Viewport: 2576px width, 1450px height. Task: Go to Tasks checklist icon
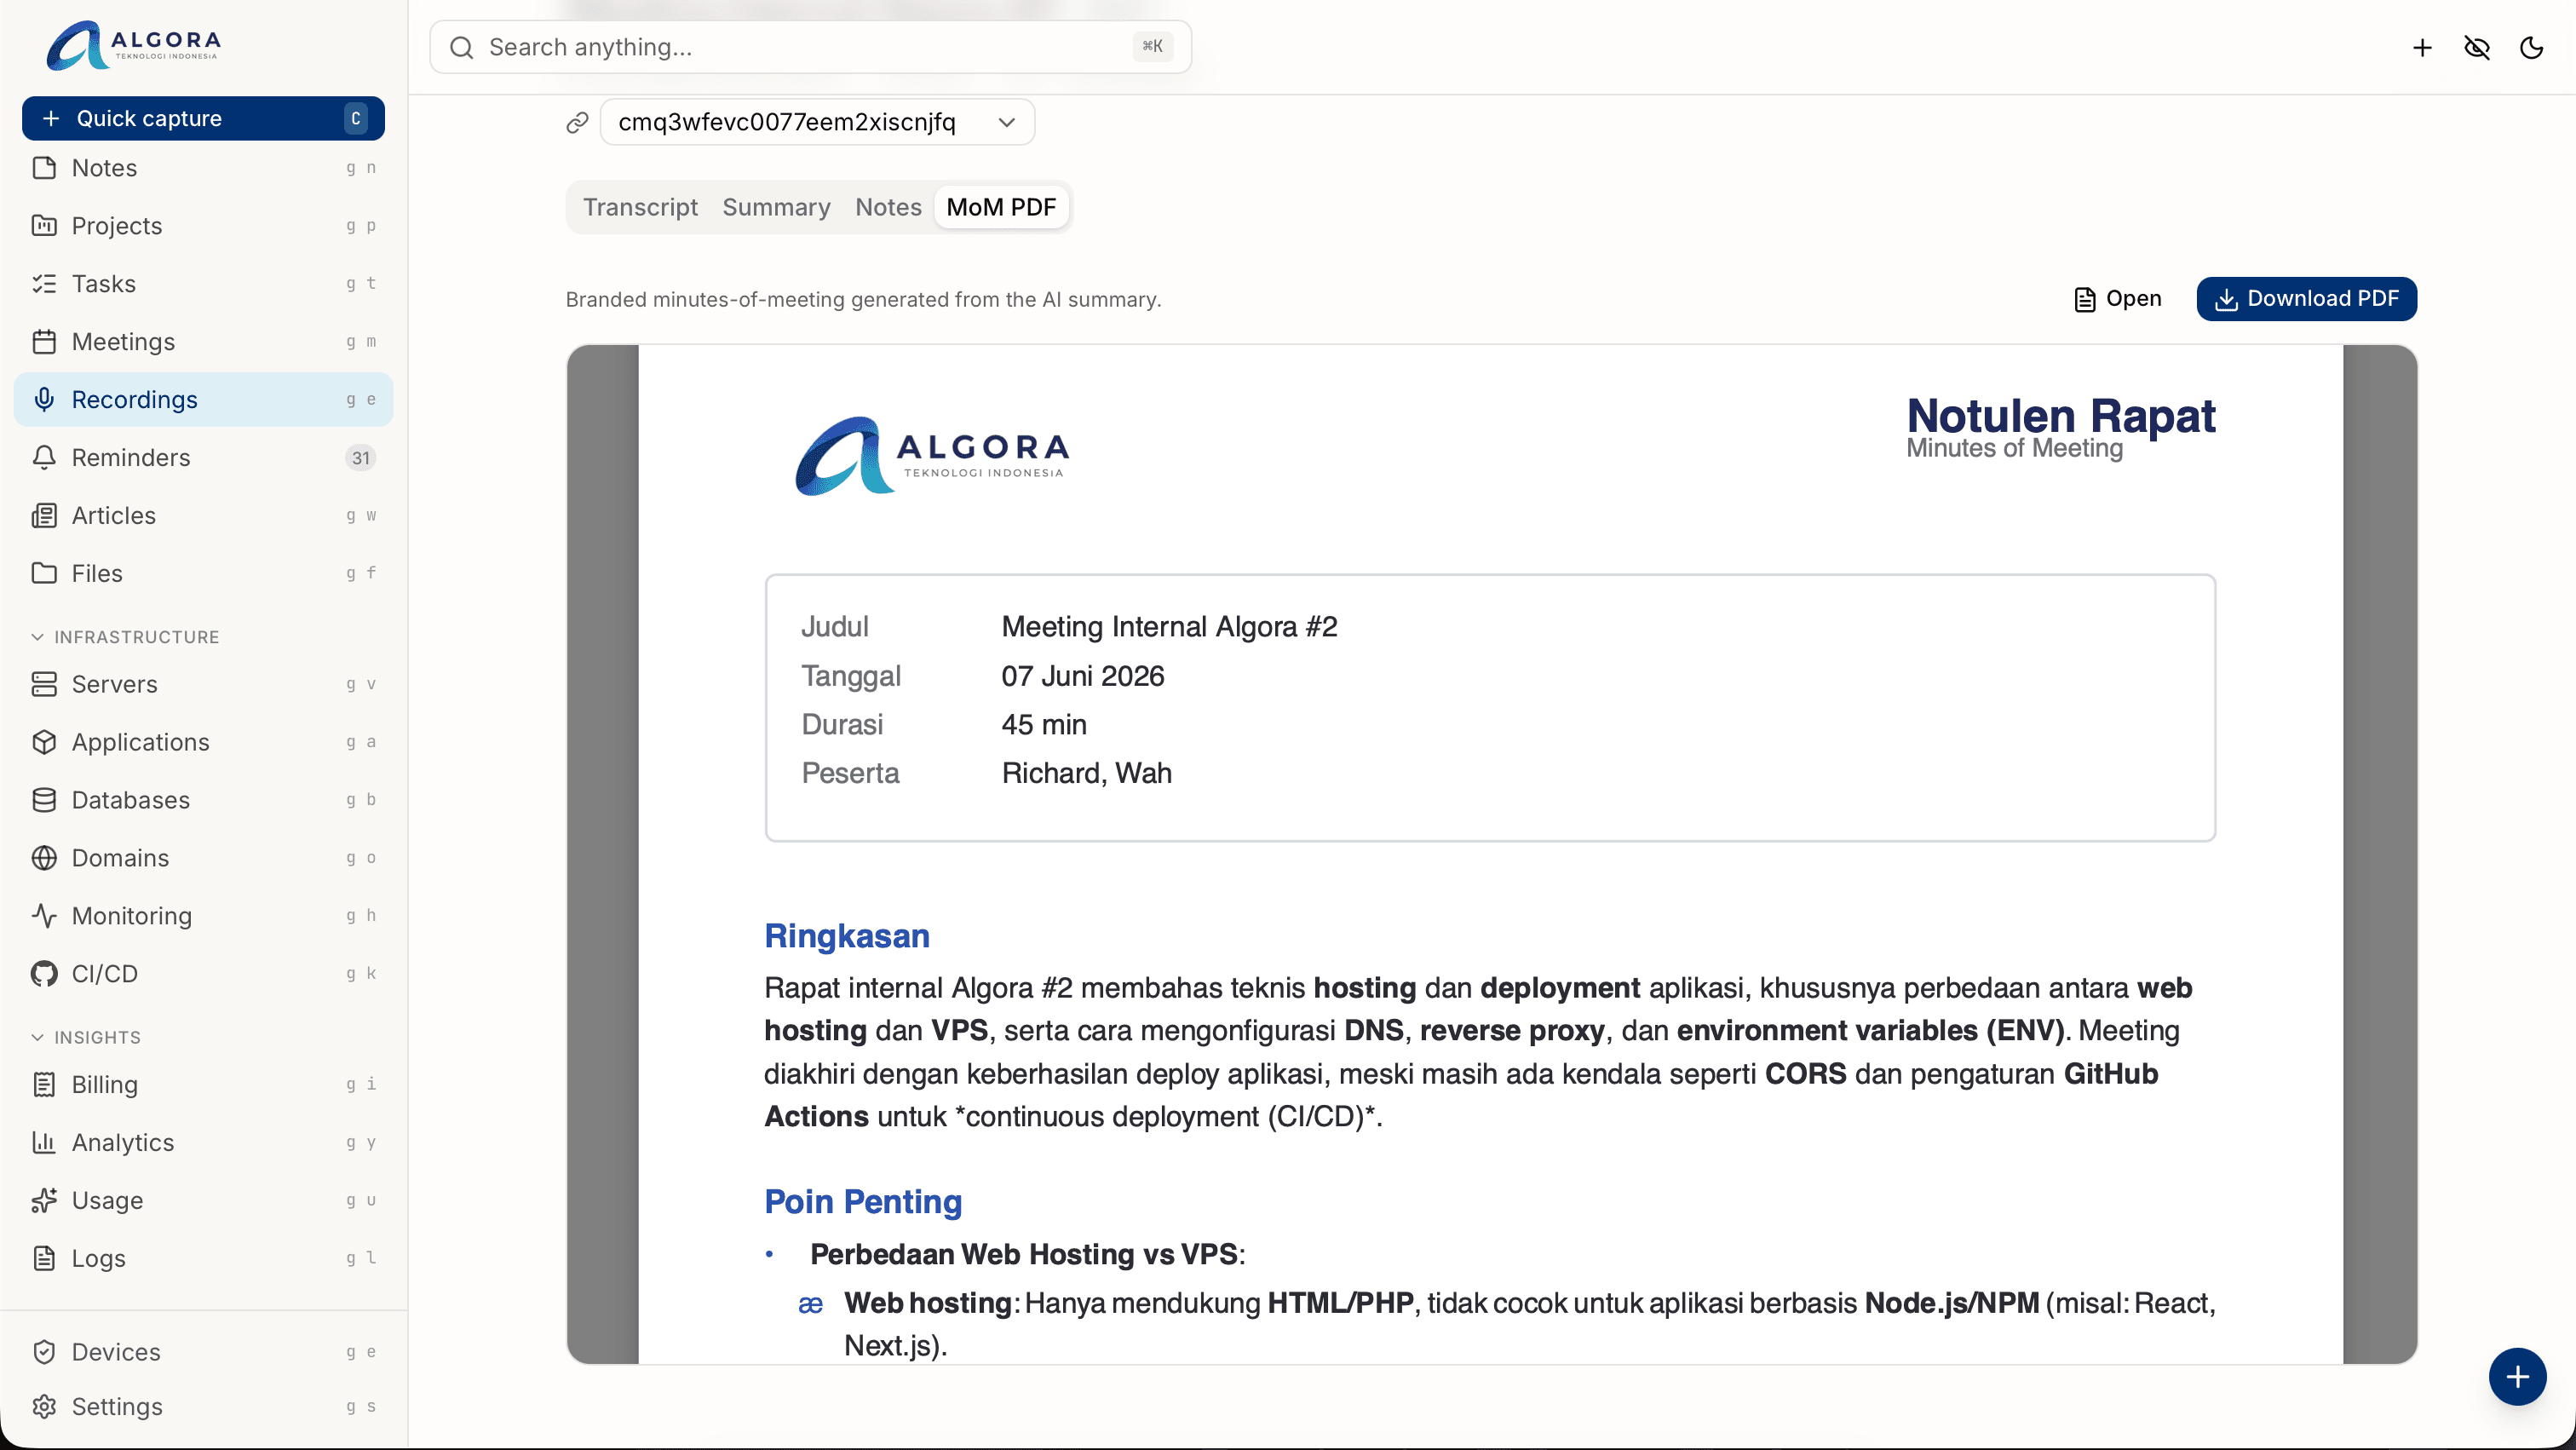click(x=44, y=284)
